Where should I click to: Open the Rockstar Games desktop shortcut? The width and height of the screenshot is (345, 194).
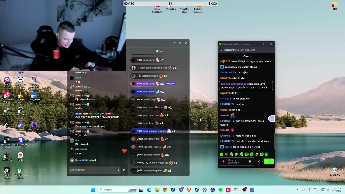[198, 10]
